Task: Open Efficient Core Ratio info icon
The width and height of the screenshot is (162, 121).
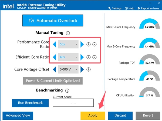Action: (89, 57)
